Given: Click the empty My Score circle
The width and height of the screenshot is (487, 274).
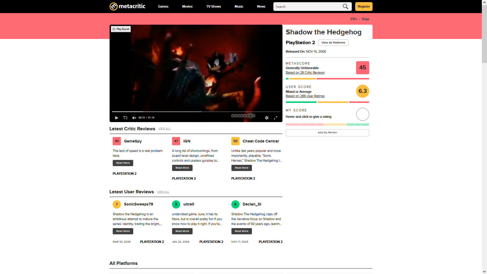Looking at the screenshot, I should [363, 114].
